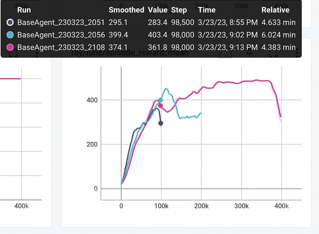Click the teal run's dot marker on the chart
Image resolution: width=319 pixels, height=234 pixels.
click(x=161, y=100)
